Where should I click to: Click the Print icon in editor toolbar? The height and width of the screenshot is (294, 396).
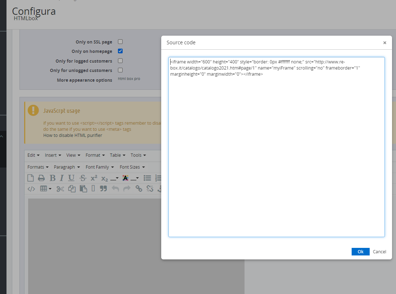[x=41, y=178]
